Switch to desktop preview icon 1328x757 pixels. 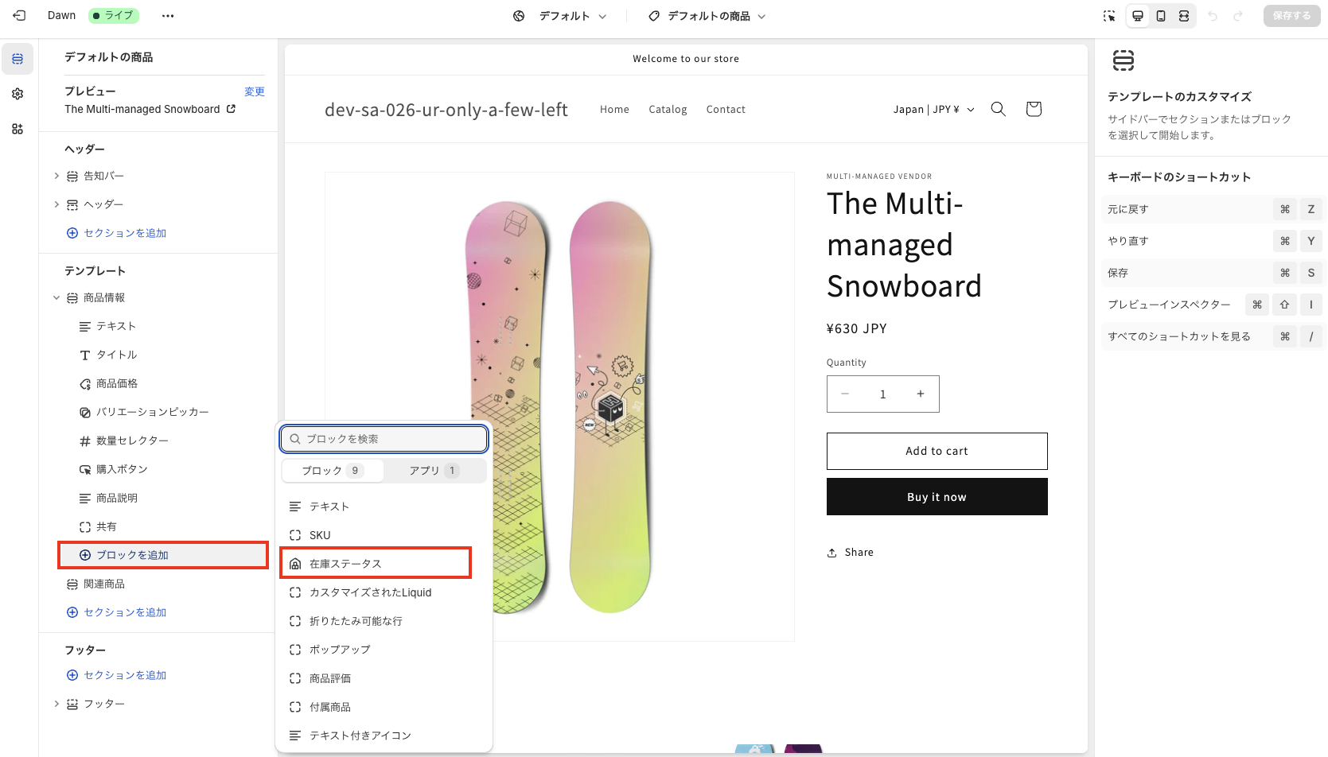pyautogui.click(x=1138, y=16)
